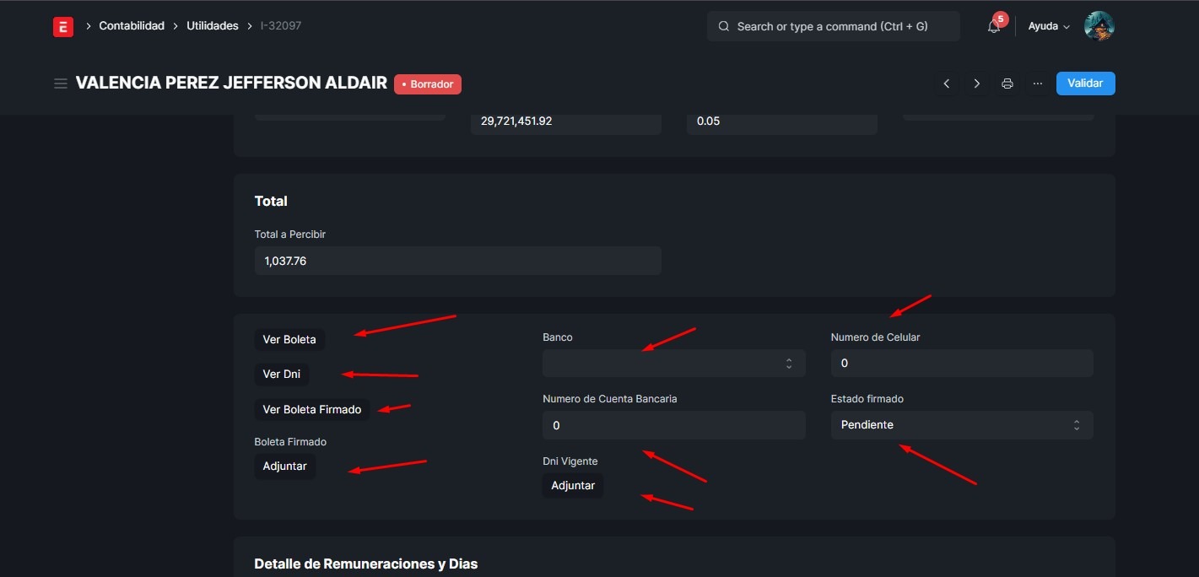Open the user avatar menu
The image size is (1199, 577).
click(1099, 26)
